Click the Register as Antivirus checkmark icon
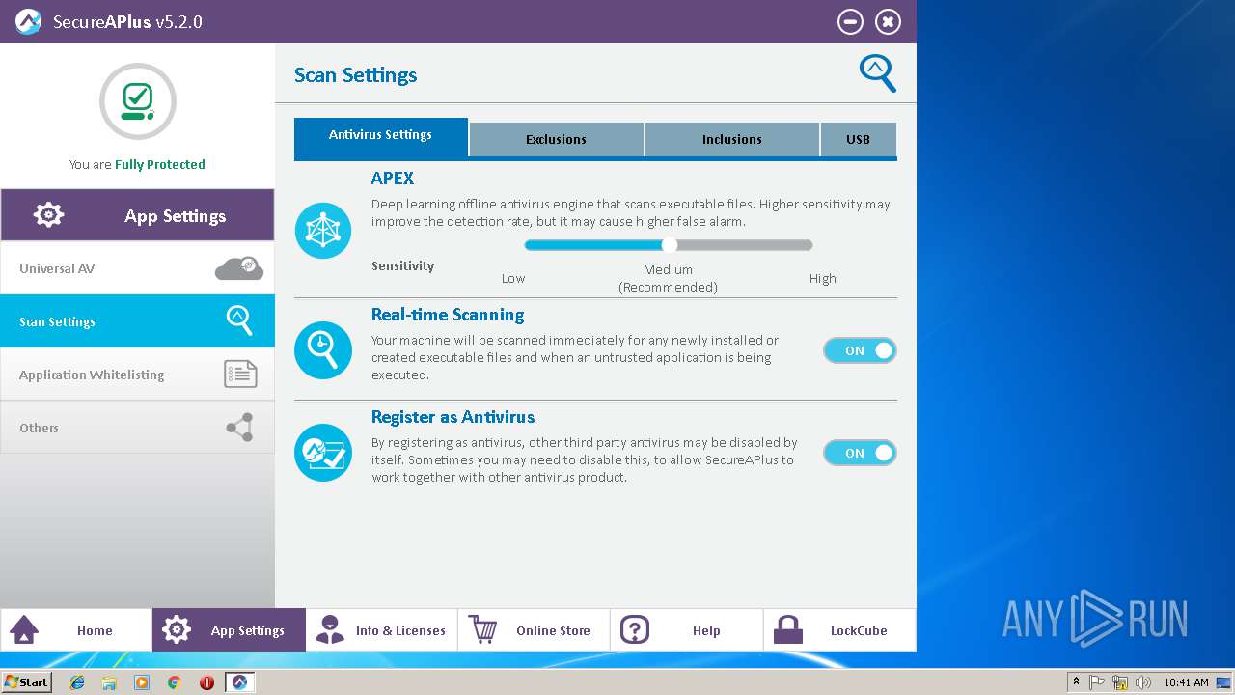The height and width of the screenshot is (695, 1235). pyautogui.click(x=323, y=453)
